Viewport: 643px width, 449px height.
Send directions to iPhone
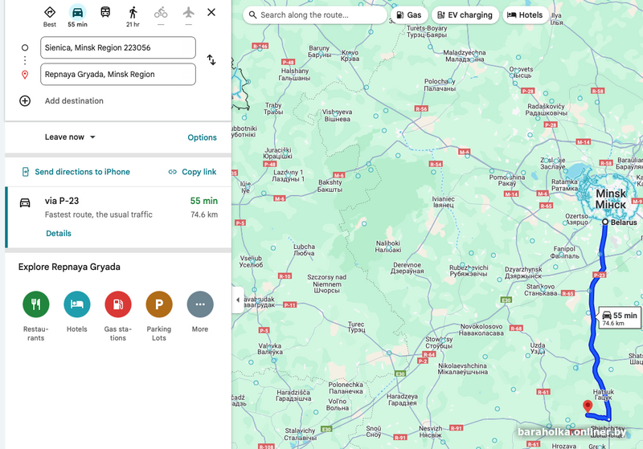[x=76, y=172]
